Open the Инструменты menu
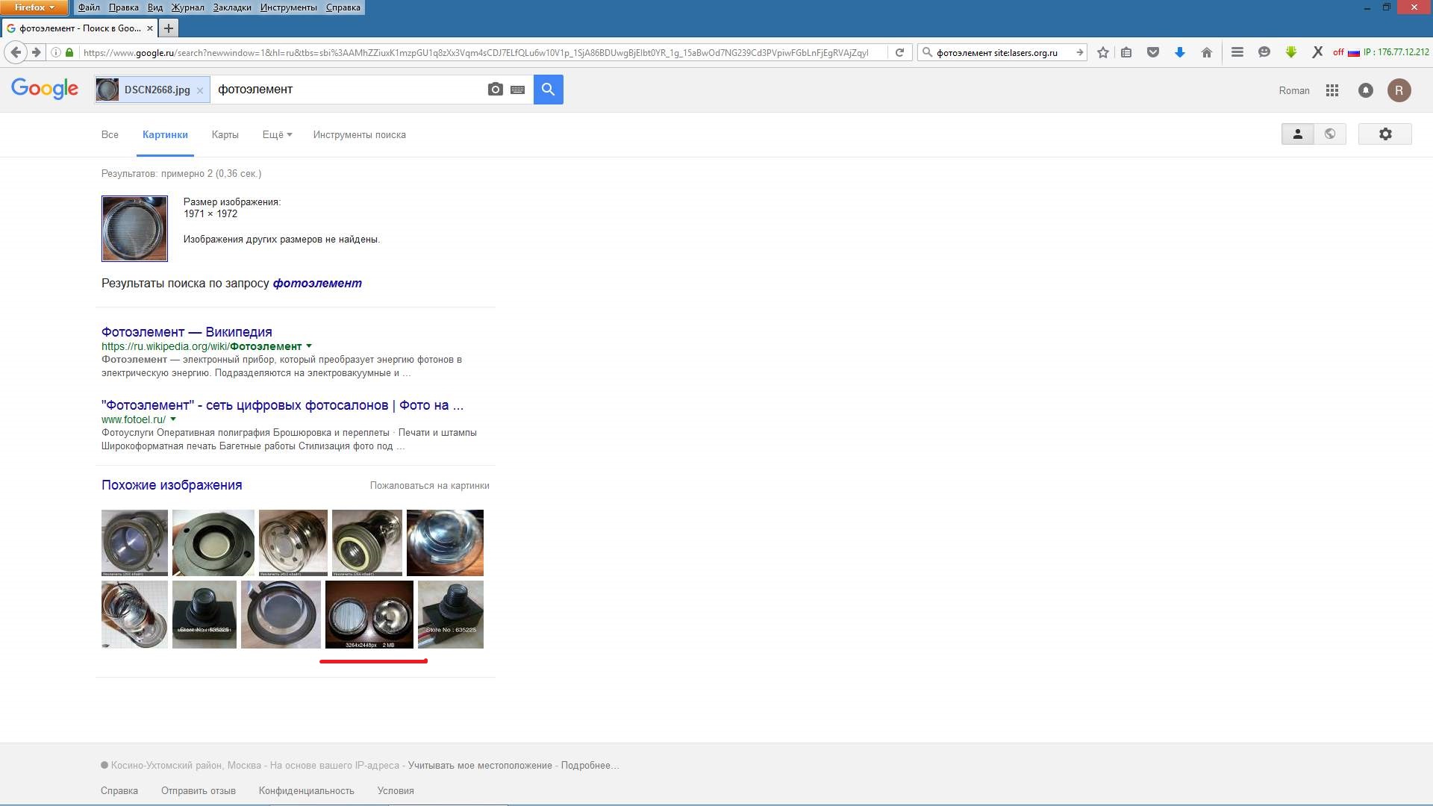 point(289,7)
